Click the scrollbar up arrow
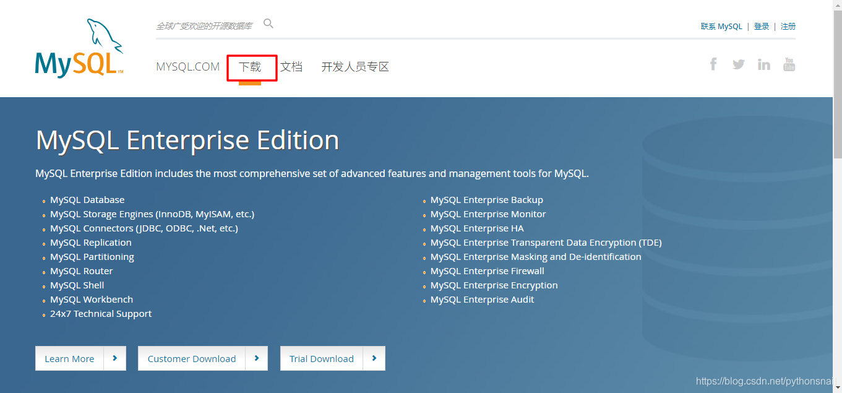 [x=837, y=5]
